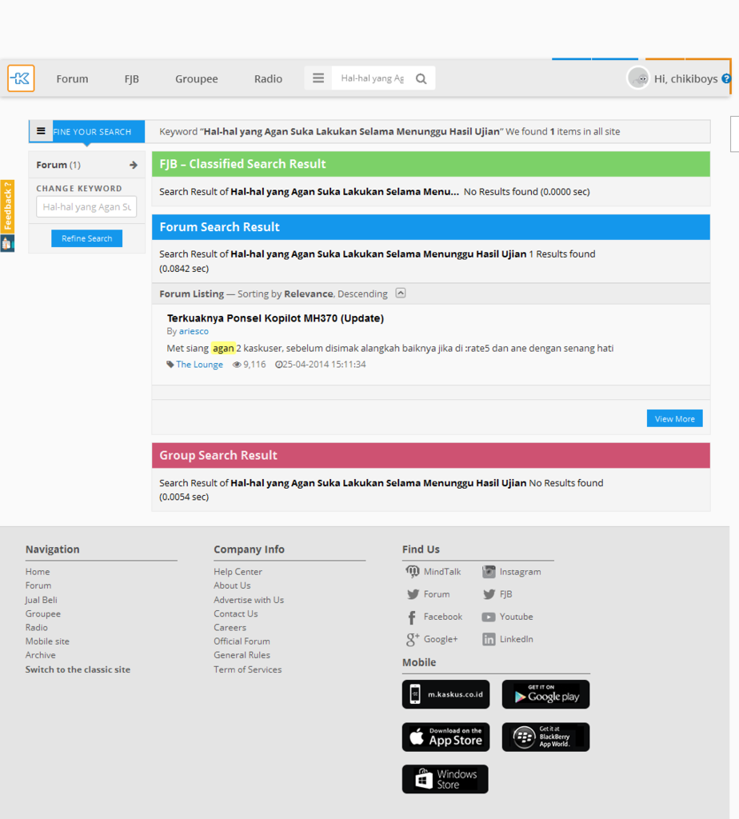Open the help question mark icon
Viewport: 739px width, 819px height.
click(x=726, y=78)
